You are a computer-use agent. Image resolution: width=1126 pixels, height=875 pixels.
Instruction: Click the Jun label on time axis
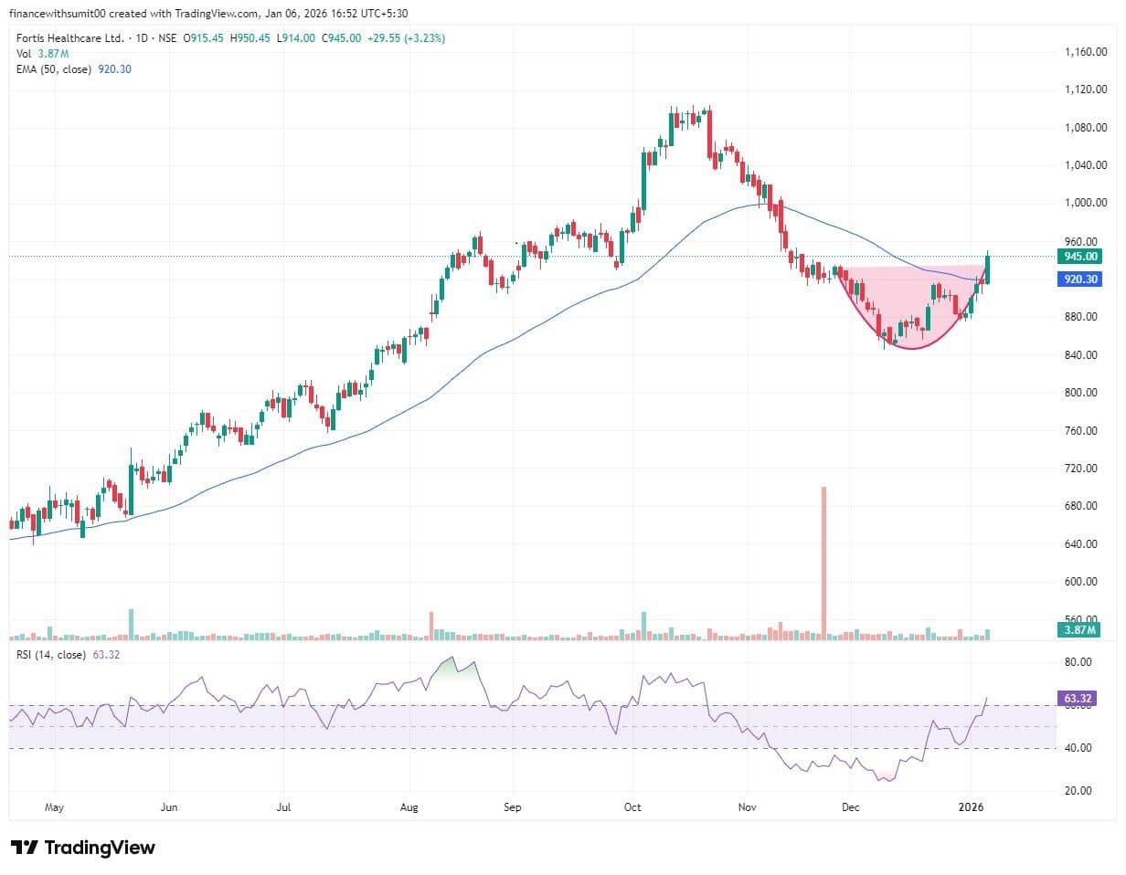[168, 808]
